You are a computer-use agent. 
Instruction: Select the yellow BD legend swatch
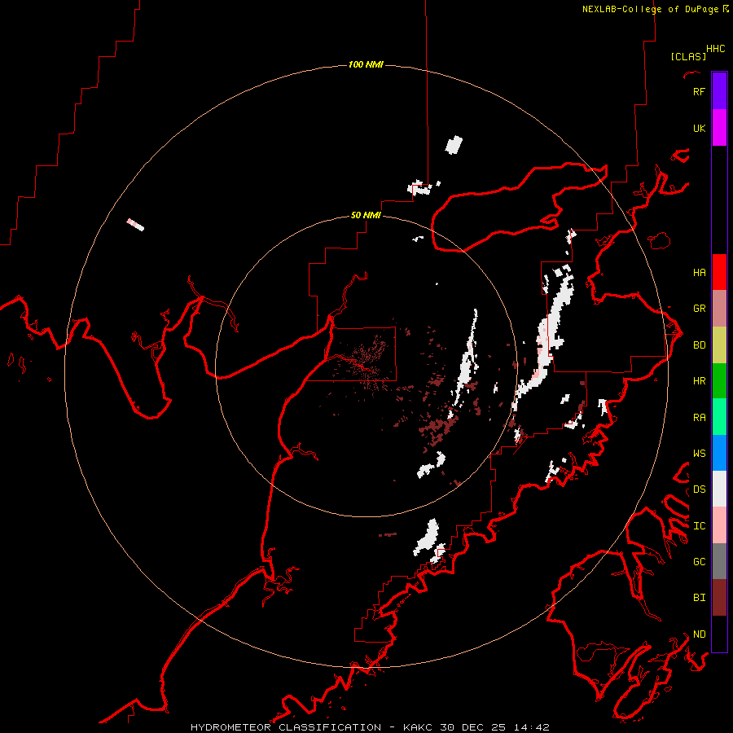tap(719, 345)
